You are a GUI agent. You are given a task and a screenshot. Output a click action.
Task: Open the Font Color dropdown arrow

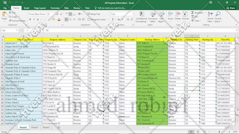62,20
